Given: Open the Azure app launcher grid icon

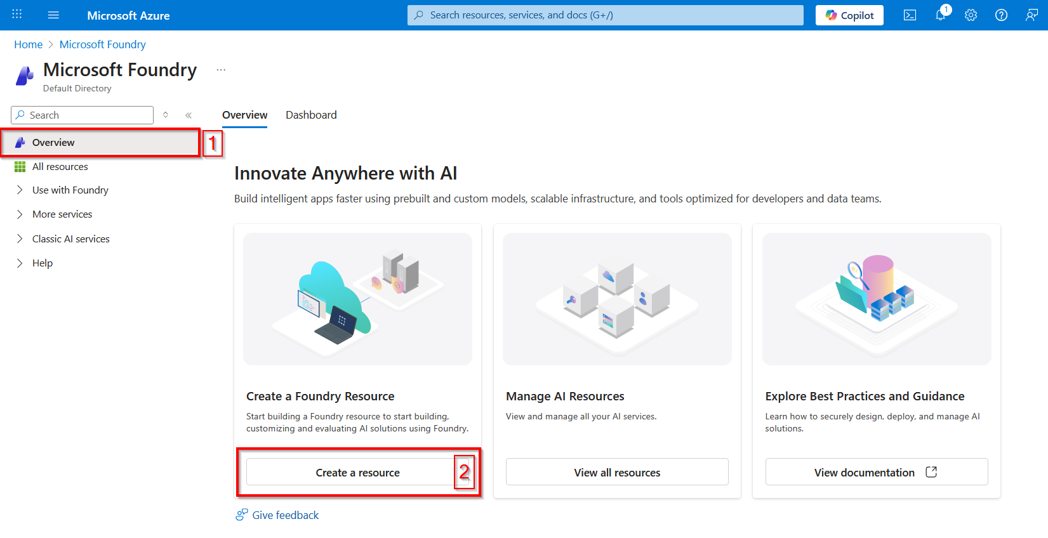Looking at the screenshot, I should (x=17, y=15).
